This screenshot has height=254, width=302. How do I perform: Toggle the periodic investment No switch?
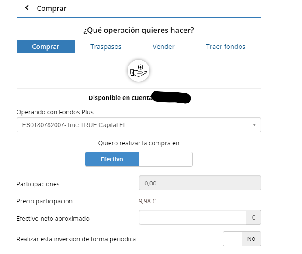pyautogui.click(x=242, y=239)
